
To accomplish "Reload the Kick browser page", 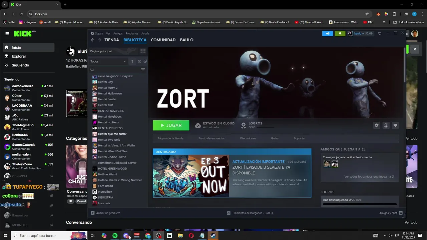I will click(x=21, y=14).
